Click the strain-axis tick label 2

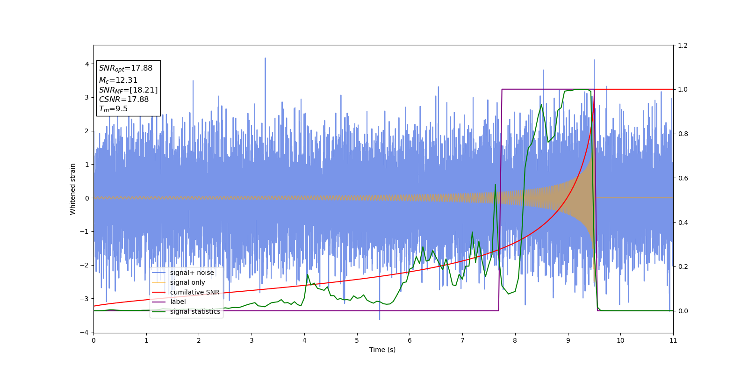coord(87,131)
